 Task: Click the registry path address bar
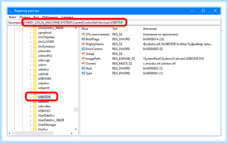point(114,22)
